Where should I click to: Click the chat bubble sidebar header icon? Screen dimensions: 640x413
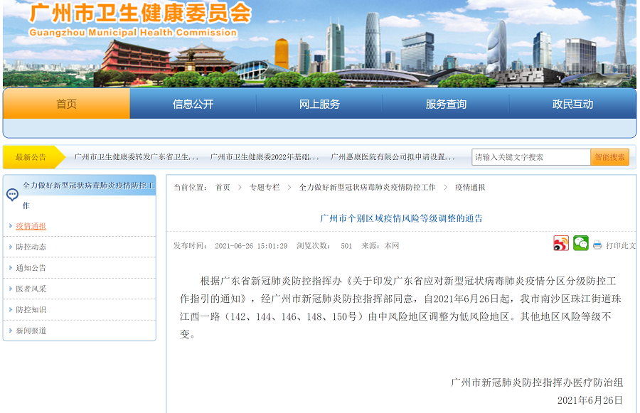click(12, 194)
